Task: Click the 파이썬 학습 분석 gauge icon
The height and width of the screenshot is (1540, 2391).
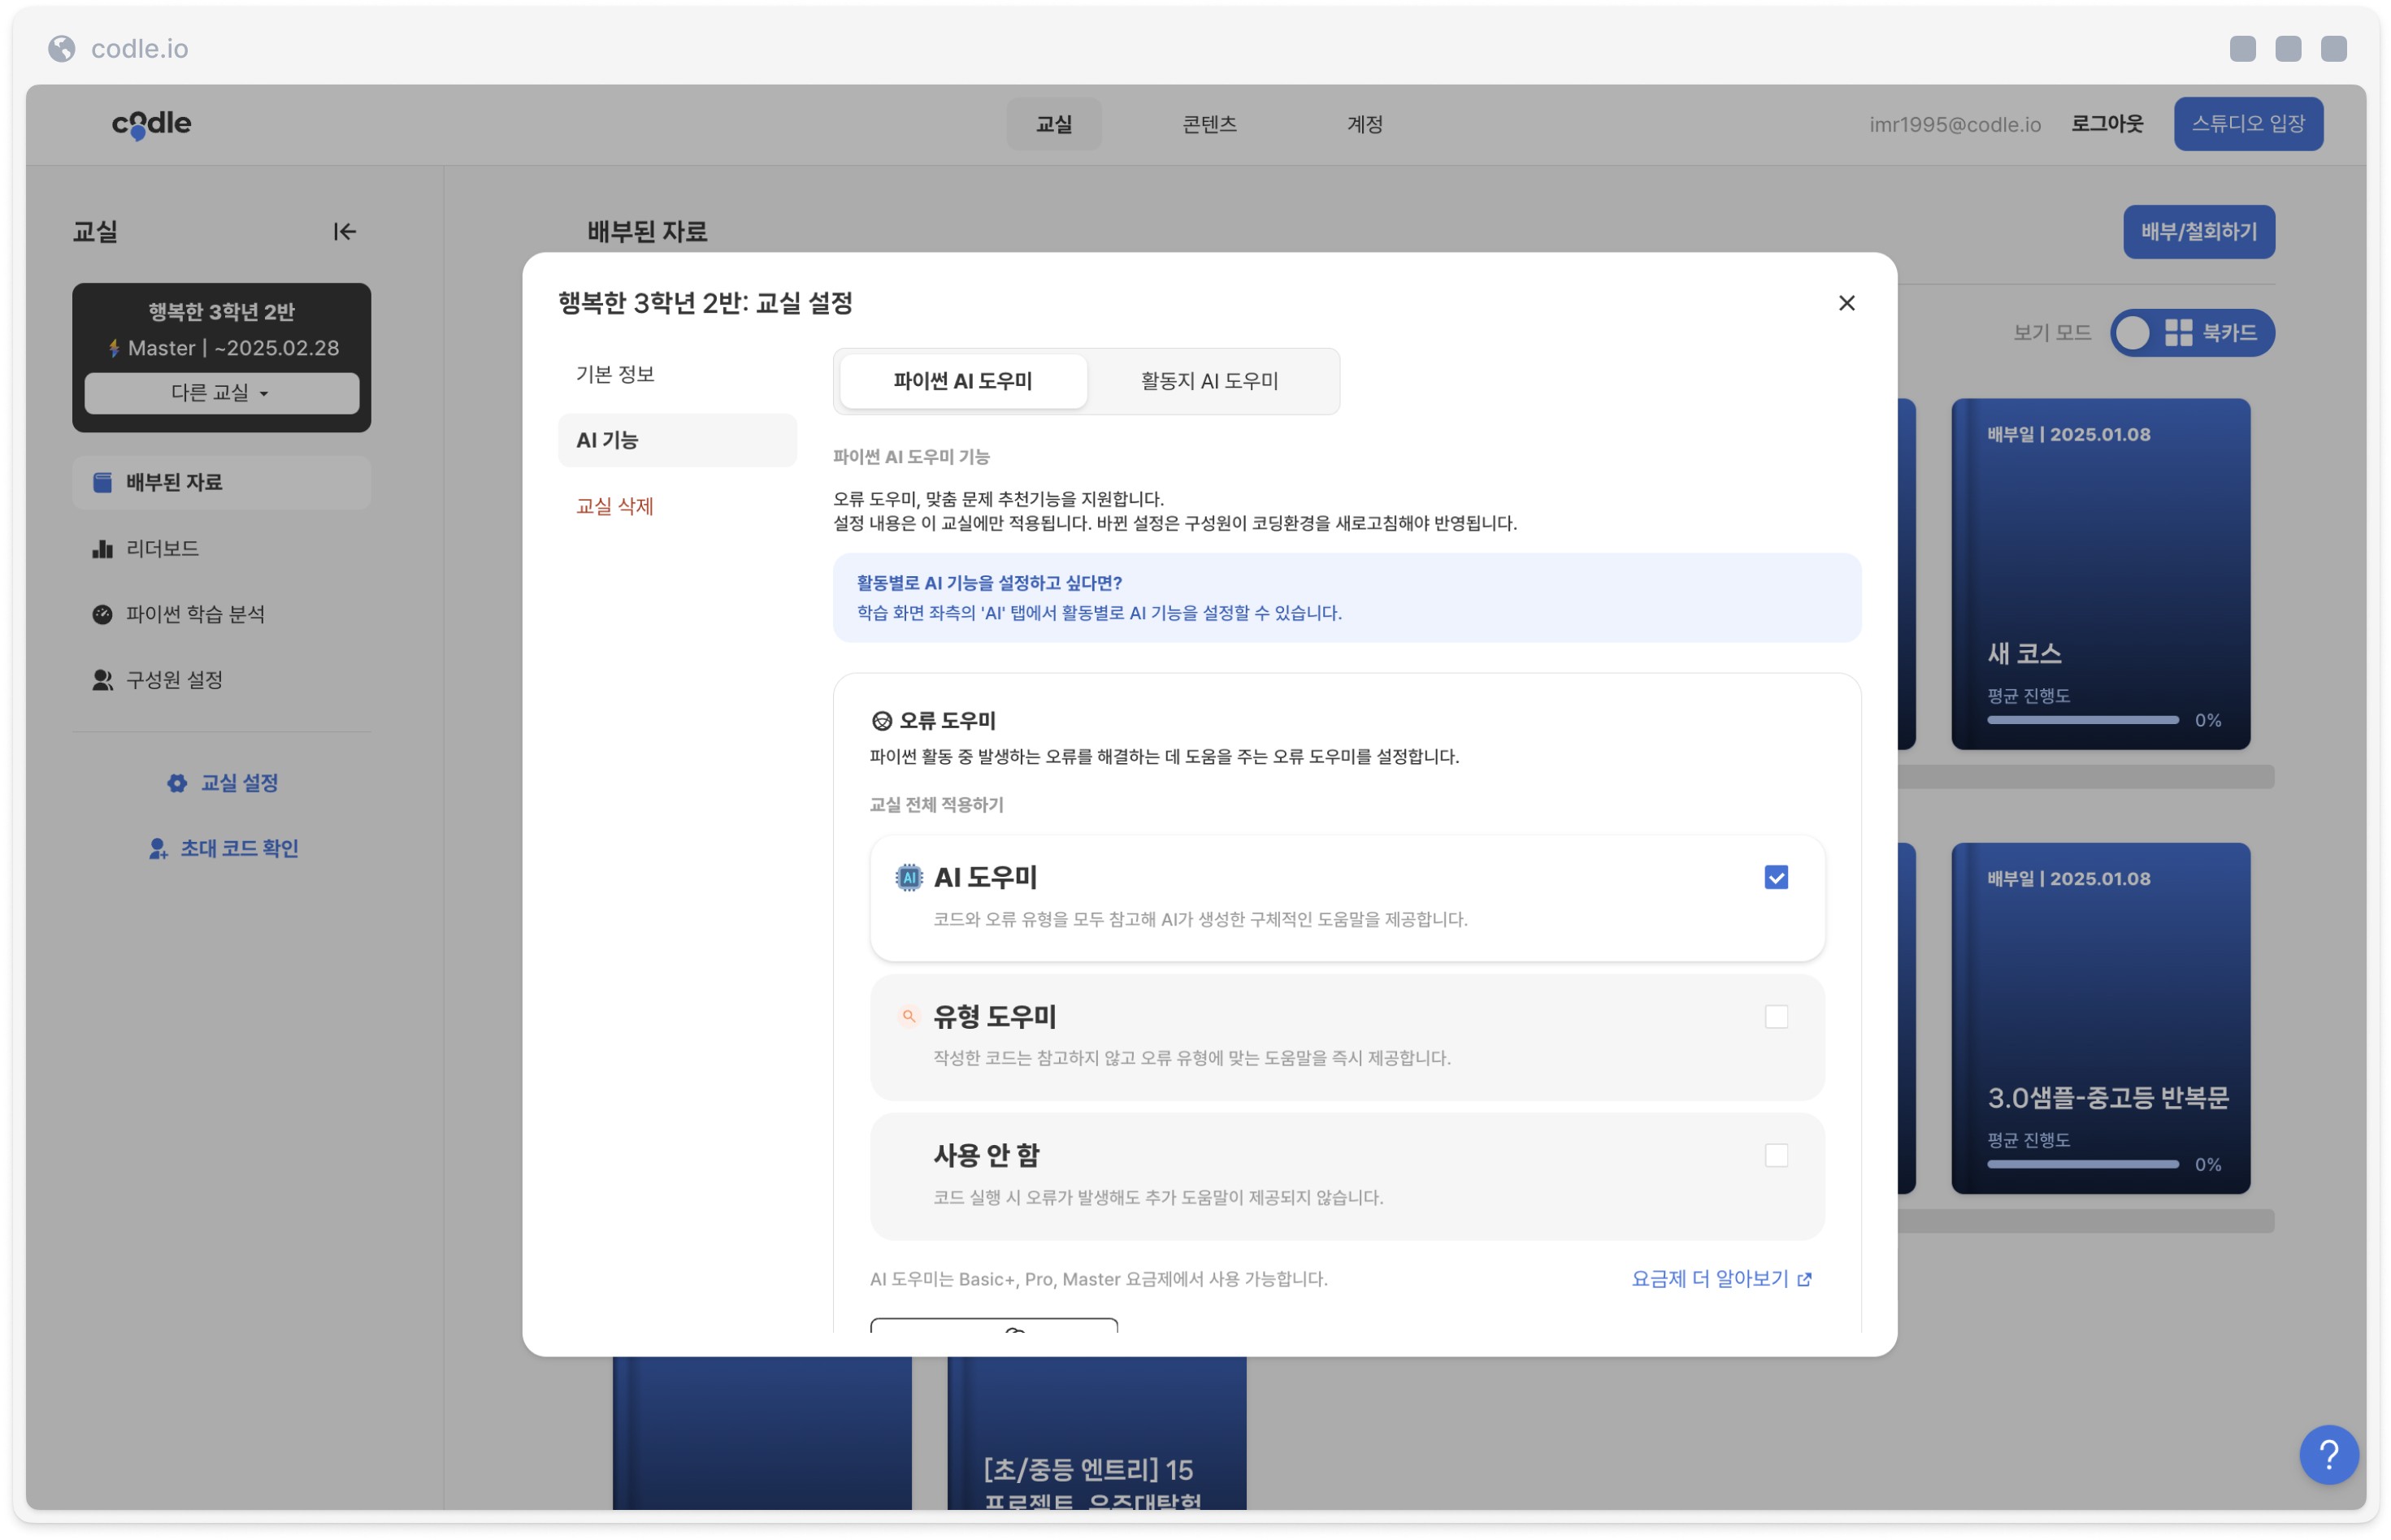Action: [x=102, y=614]
